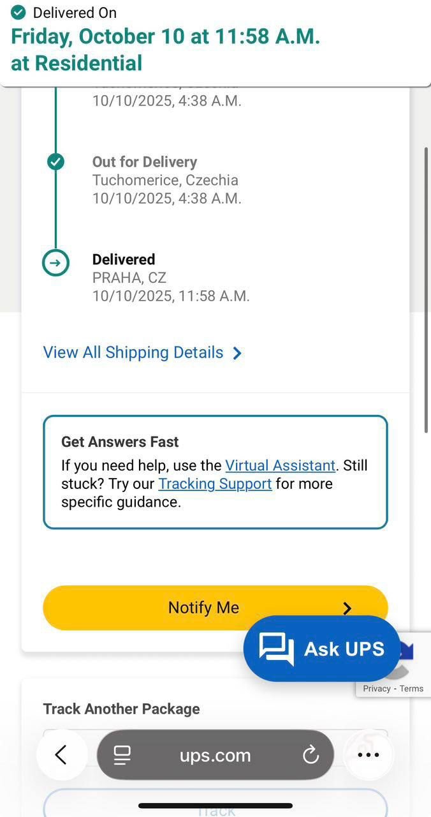Open the Ask UPS chat
The width and height of the screenshot is (431, 817).
[344, 649]
